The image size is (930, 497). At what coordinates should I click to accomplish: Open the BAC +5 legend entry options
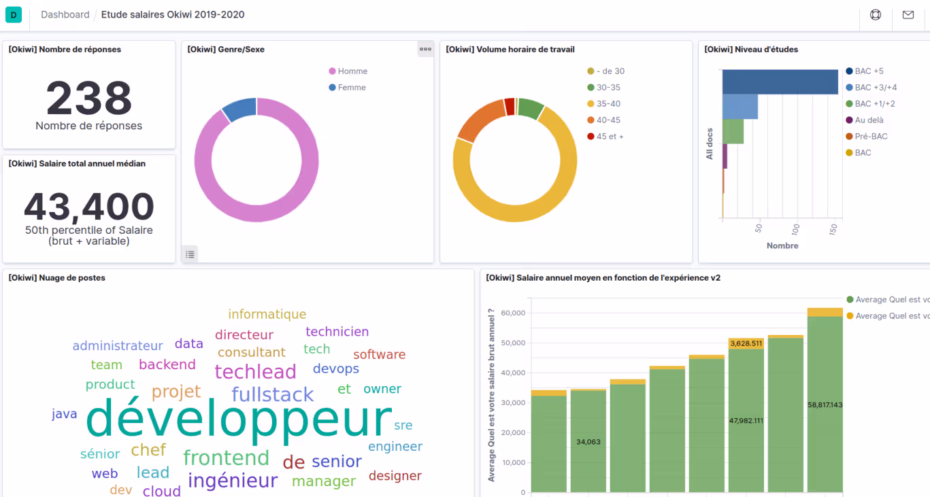coord(869,71)
